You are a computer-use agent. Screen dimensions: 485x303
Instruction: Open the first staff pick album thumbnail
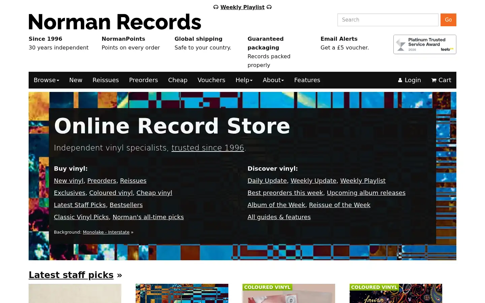(x=75, y=294)
